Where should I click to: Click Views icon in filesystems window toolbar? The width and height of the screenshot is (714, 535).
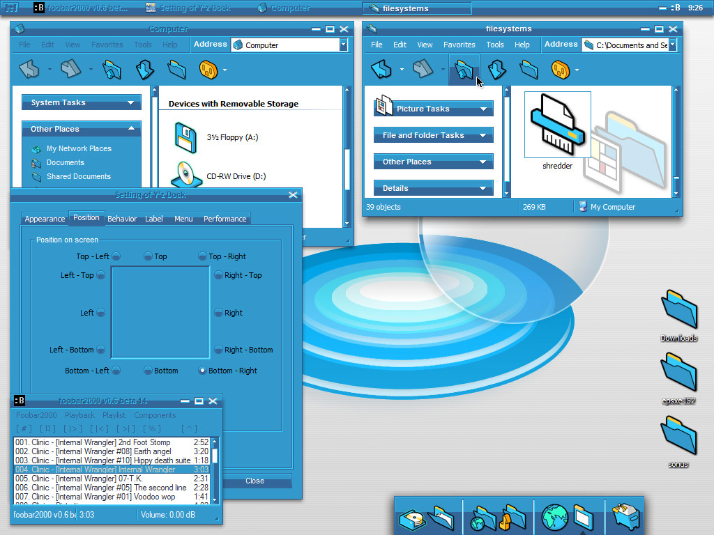tap(561, 70)
